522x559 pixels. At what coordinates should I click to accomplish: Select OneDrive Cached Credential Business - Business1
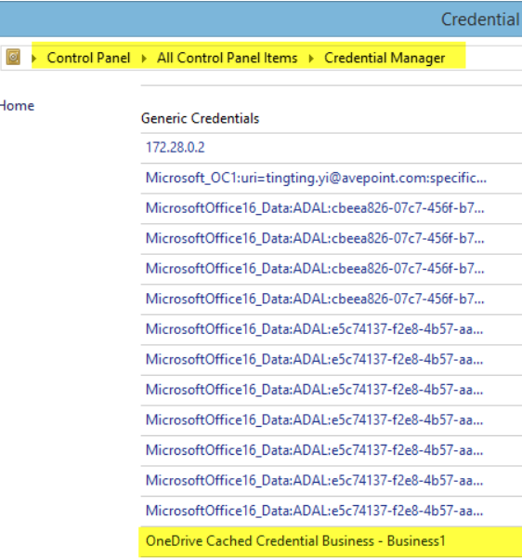coord(332,541)
